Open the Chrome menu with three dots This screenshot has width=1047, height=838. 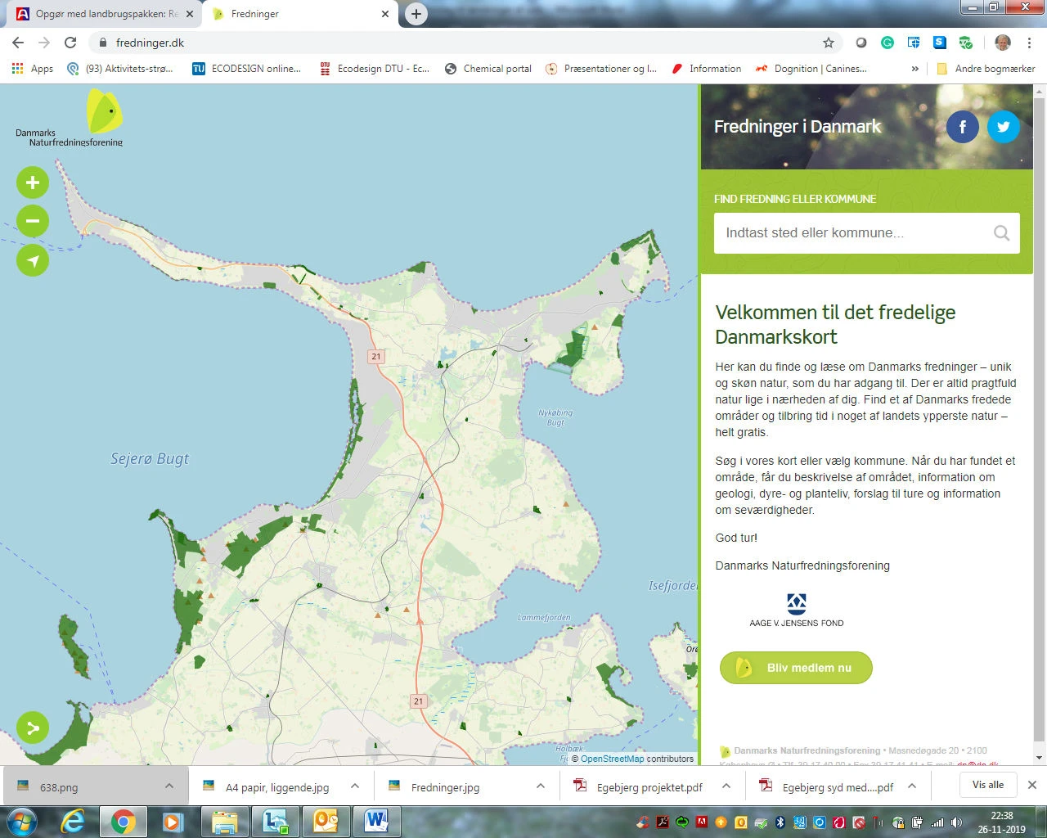pyautogui.click(x=1030, y=43)
